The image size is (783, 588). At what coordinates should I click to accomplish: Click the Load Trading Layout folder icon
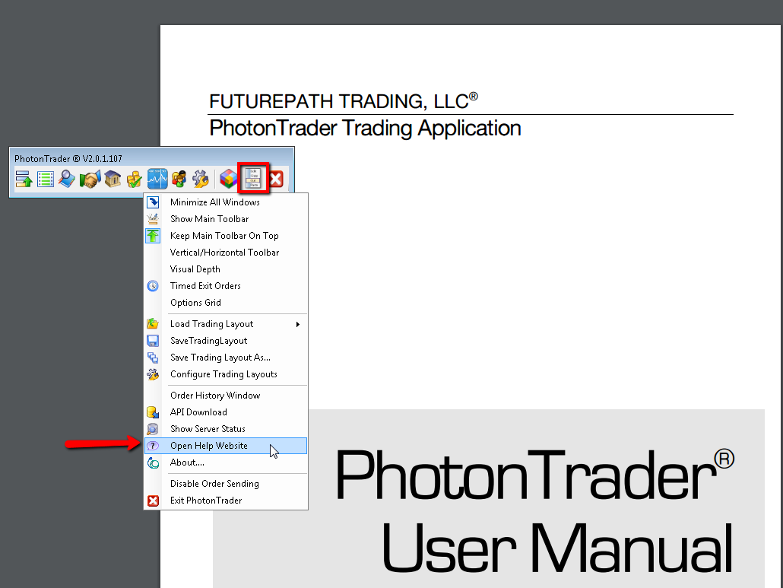(x=153, y=324)
